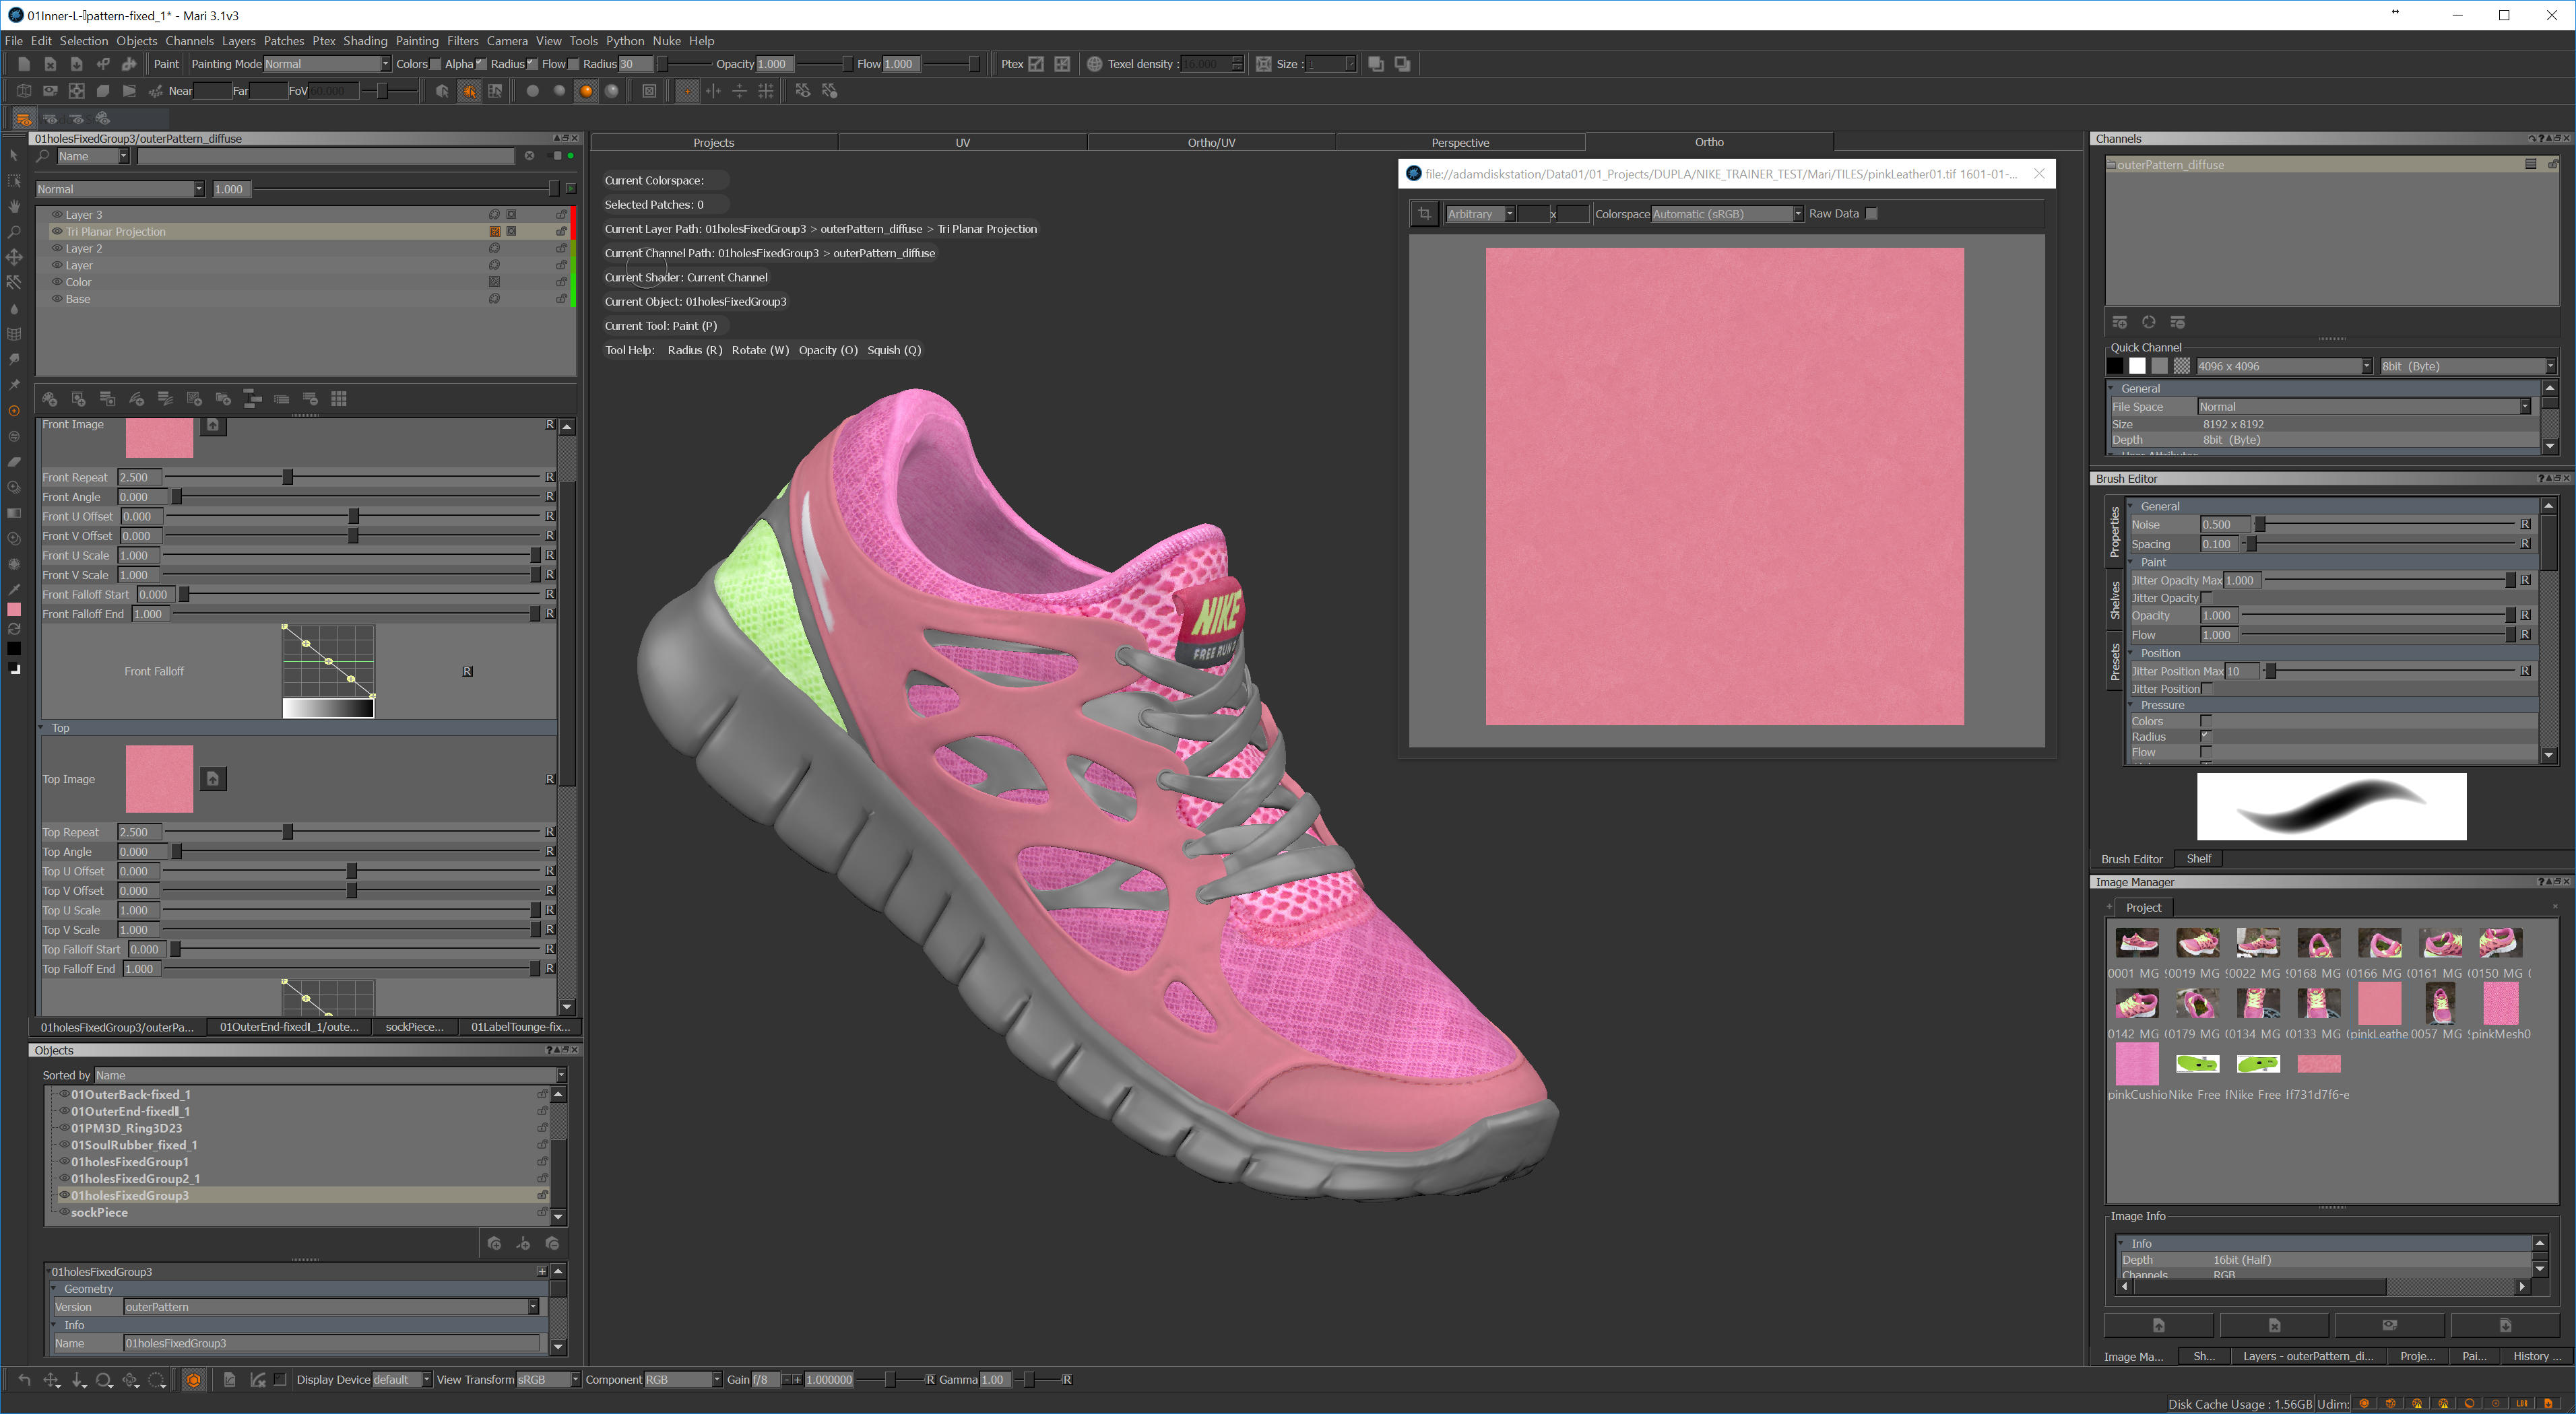
Task: Switch to the UV view tab
Action: coord(962,142)
